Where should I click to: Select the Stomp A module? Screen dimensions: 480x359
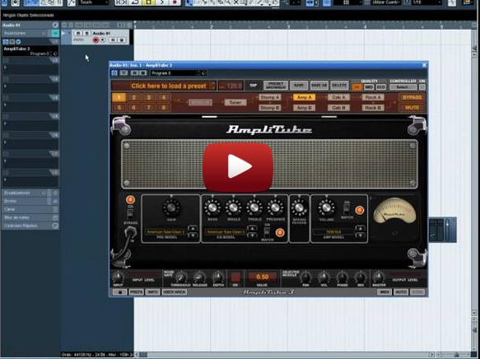pos(270,97)
